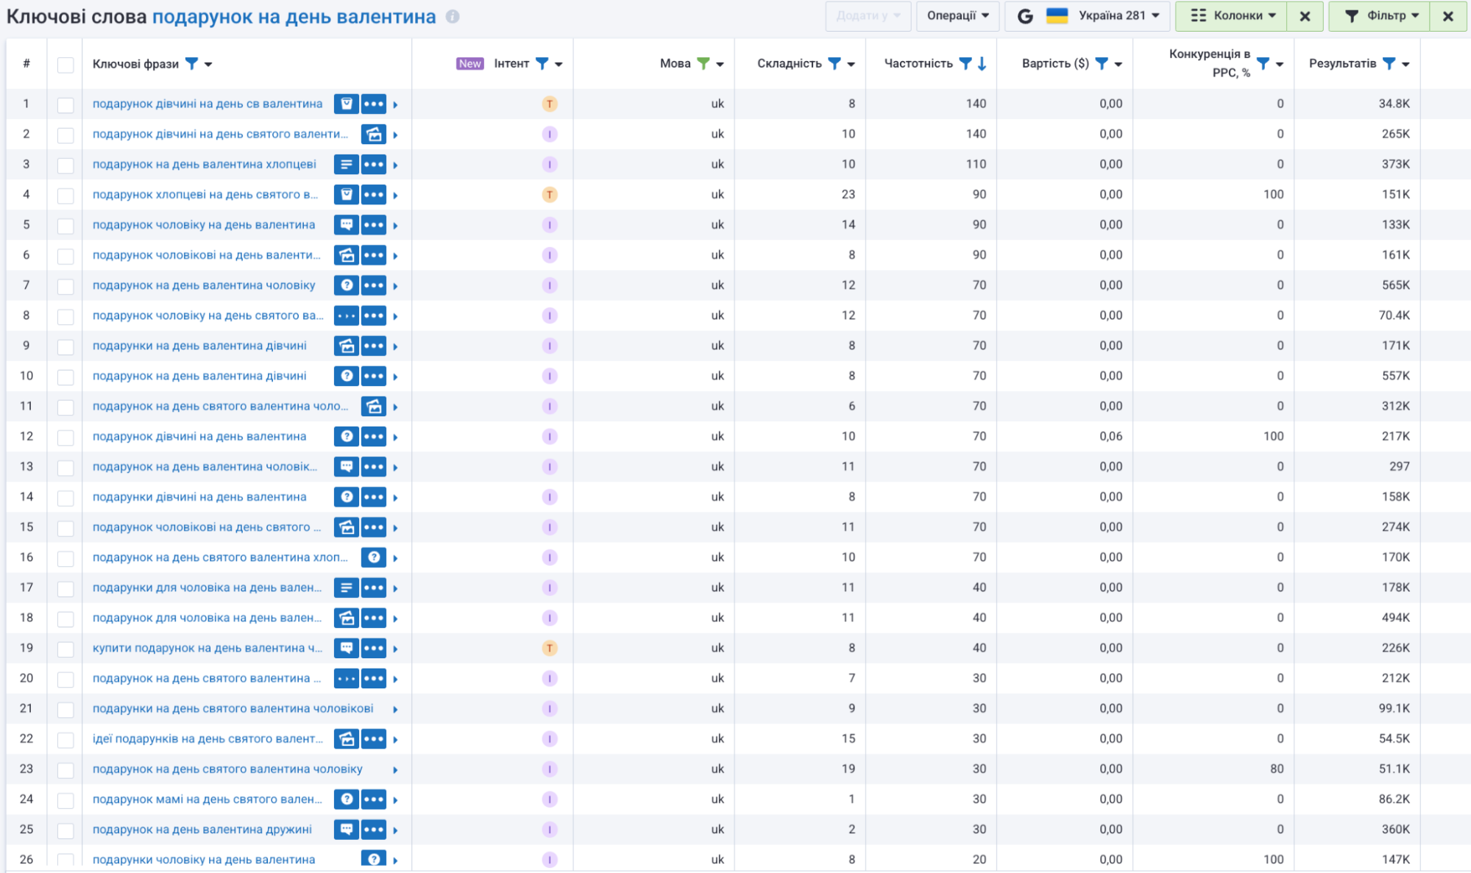Click the filter icon in Конкуренція в PPC column

click(x=1263, y=64)
